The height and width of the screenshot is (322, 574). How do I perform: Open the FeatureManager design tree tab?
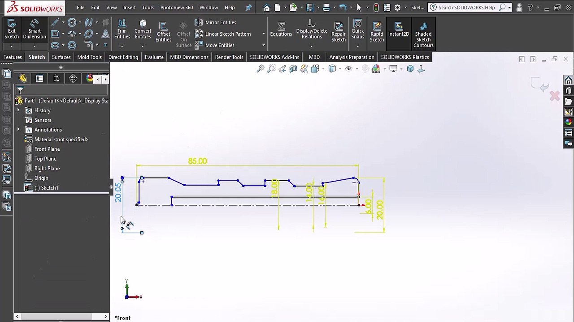(23, 79)
